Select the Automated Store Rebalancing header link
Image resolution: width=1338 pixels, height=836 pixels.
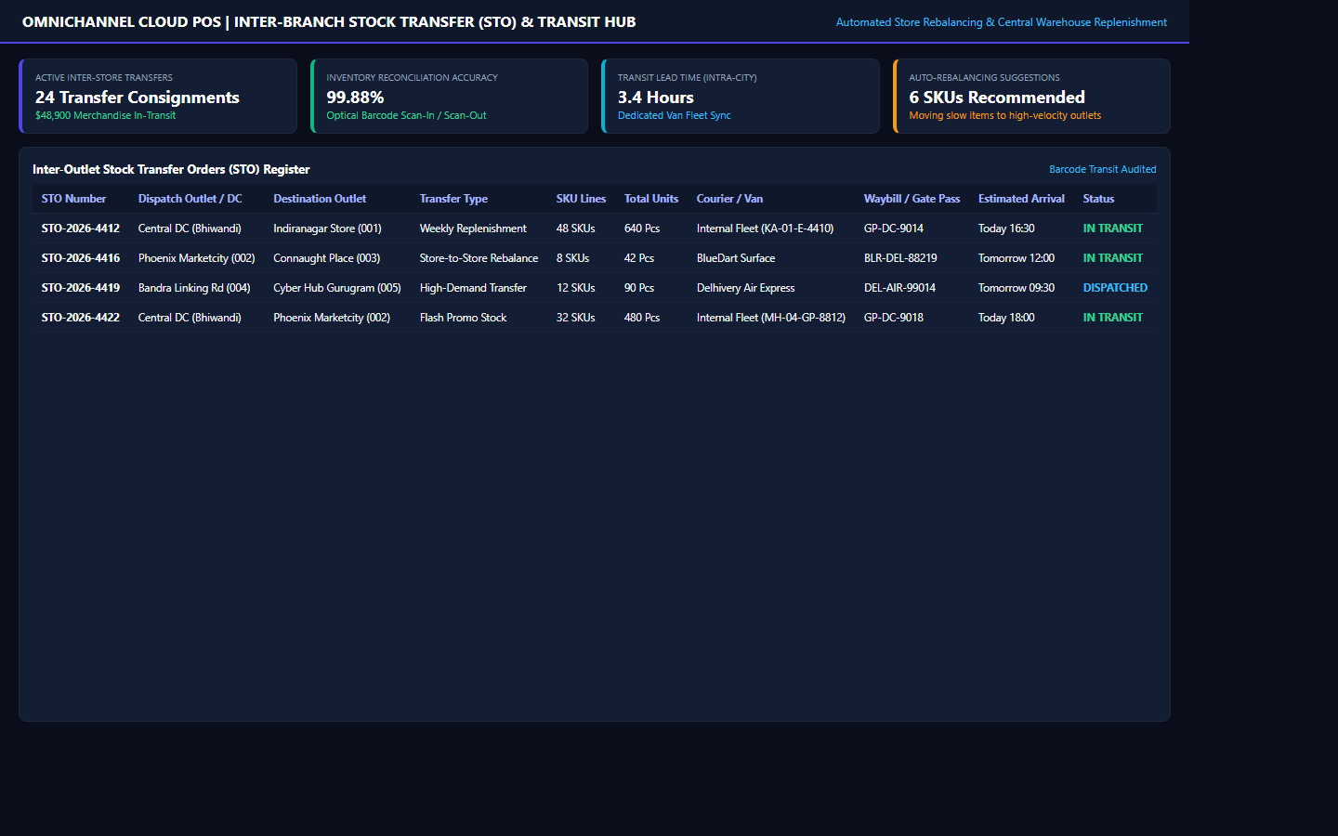click(1001, 22)
